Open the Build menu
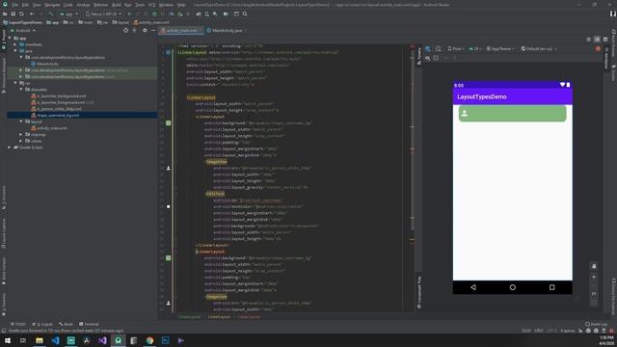Viewport: 617px width, 347px height. point(116,5)
